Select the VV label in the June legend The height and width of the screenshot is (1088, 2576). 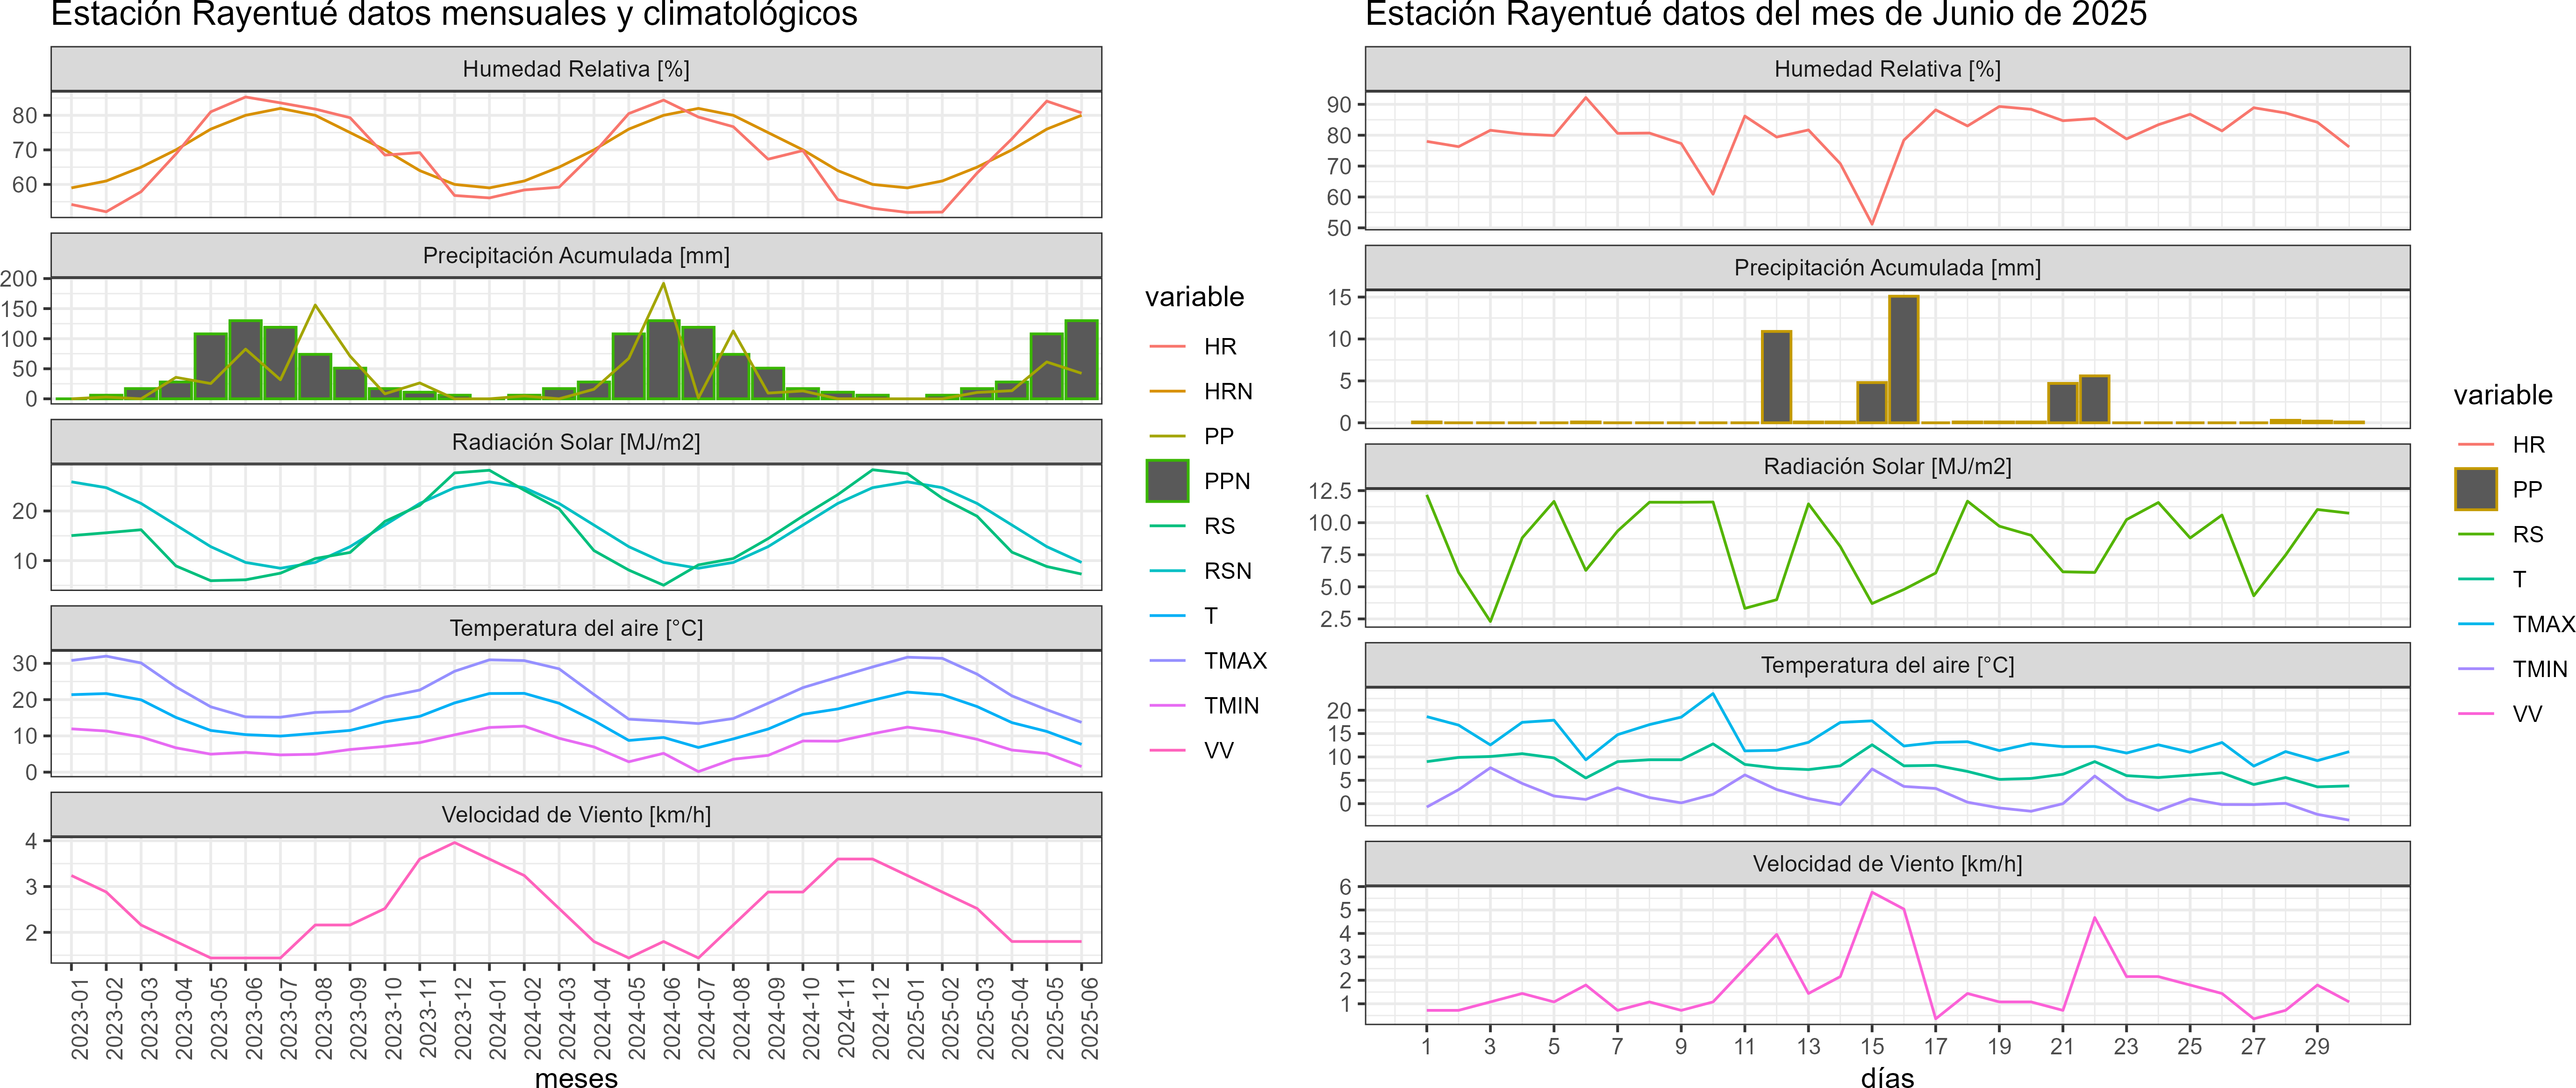click(2527, 714)
